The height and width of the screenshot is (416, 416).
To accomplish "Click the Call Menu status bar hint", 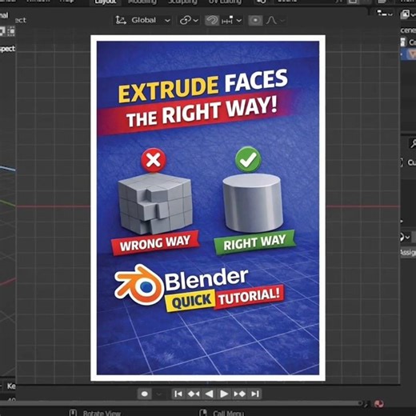I will 228,413.
